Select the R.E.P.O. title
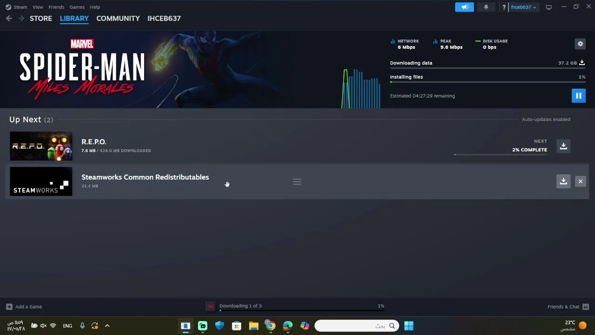595x335 pixels. pyautogui.click(x=94, y=142)
